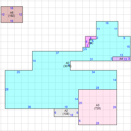This screenshot has height=131, width=131.
Task: Click the A3 (728) area label
Action: [x=97, y=107]
